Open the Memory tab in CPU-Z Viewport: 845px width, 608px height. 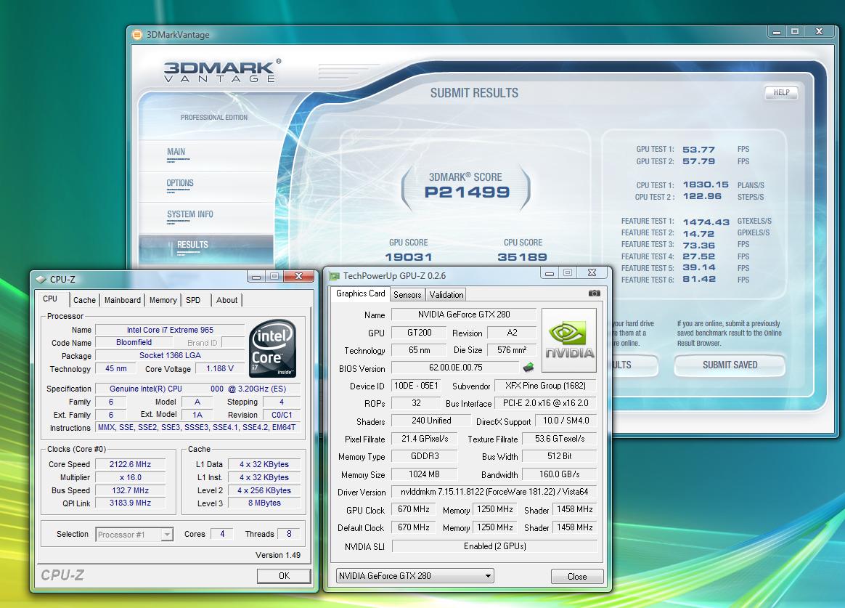[x=163, y=300]
